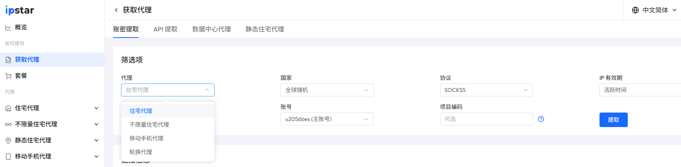681x167 pixels.
Task: Click the blue 提取 button
Action: click(613, 120)
